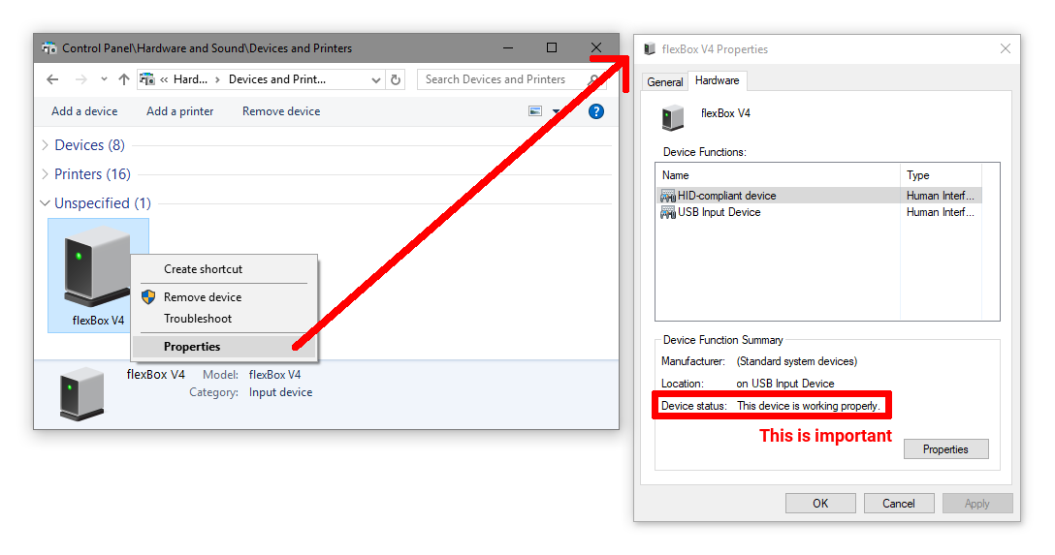Expand the Printers (16) group
The image size is (1055, 555).
(45, 174)
